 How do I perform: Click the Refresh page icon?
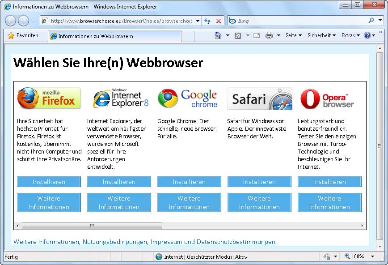coord(207,21)
